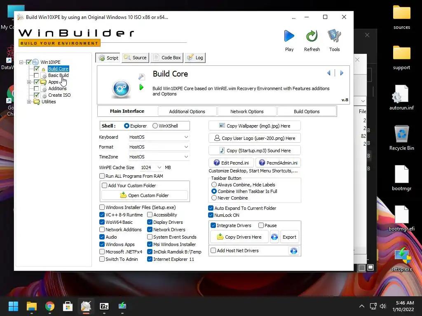
Task: Select setup.exe on the desktop
Action: click(401, 259)
